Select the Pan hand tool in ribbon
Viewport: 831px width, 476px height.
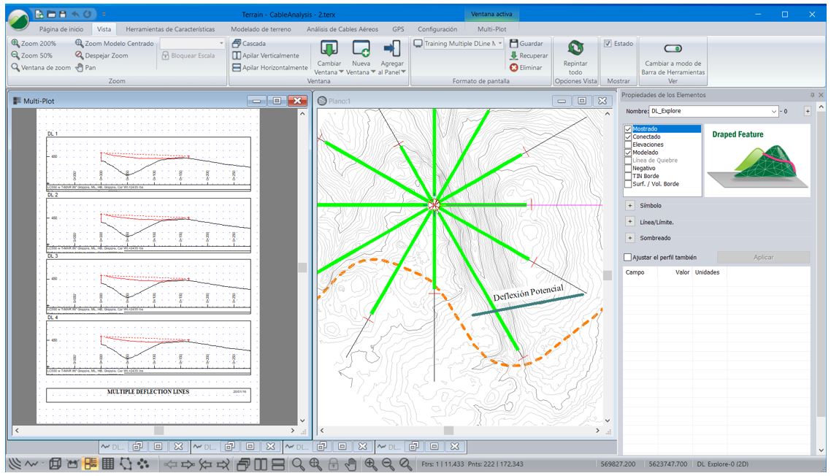click(x=85, y=67)
